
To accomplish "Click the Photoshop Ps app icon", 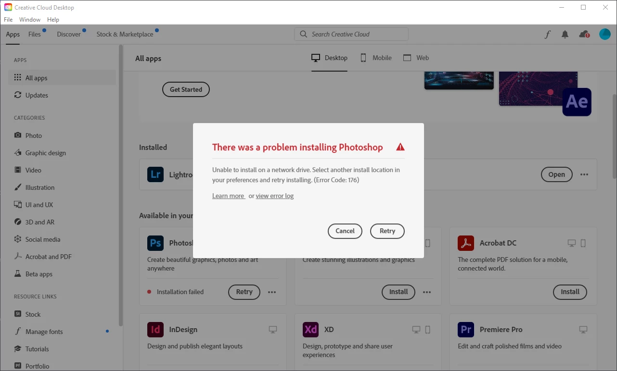I will click(x=155, y=243).
